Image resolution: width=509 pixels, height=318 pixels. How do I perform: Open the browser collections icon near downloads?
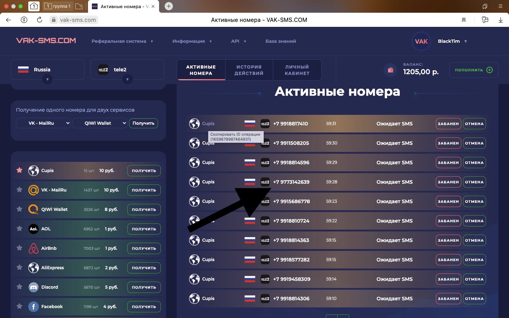pos(485,20)
